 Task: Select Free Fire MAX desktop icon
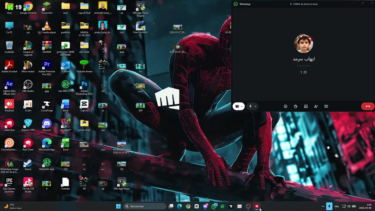[141, 28]
